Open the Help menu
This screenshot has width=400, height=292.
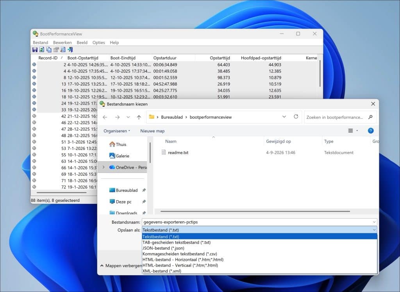coord(114,43)
